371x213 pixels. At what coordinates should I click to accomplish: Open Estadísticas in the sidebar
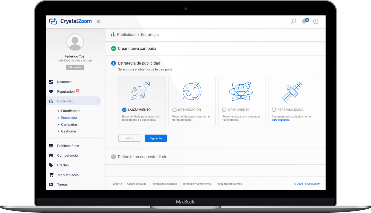click(71, 111)
